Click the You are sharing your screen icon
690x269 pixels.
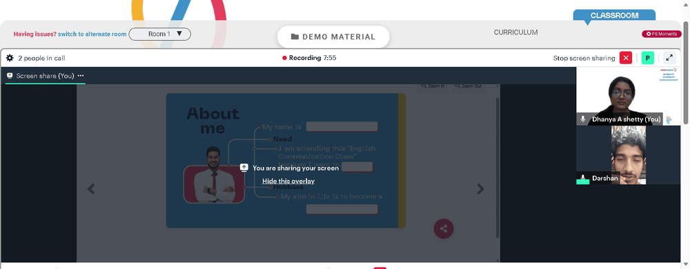(x=244, y=168)
